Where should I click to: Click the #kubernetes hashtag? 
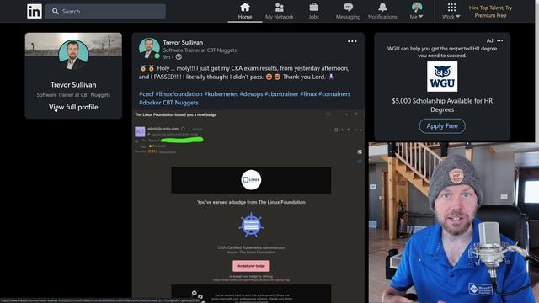pos(221,93)
